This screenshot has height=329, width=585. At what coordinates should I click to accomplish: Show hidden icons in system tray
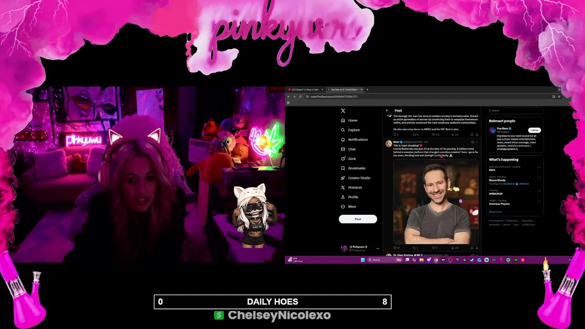570,260
